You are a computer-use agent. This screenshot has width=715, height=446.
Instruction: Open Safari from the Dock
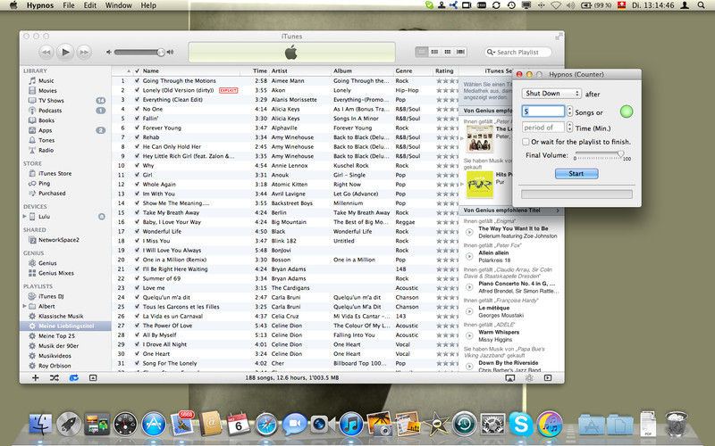click(266, 425)
